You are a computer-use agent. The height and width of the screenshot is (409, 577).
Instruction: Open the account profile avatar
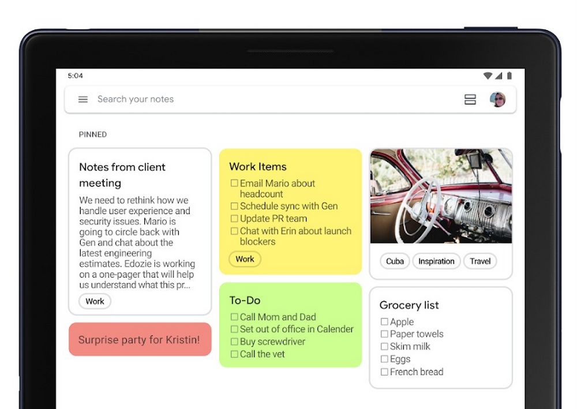[x=497, y=99]
